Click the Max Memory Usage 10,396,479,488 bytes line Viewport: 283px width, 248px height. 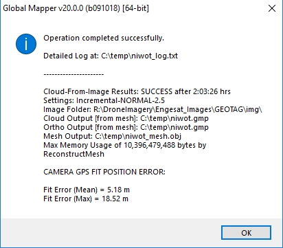[125, 145]
